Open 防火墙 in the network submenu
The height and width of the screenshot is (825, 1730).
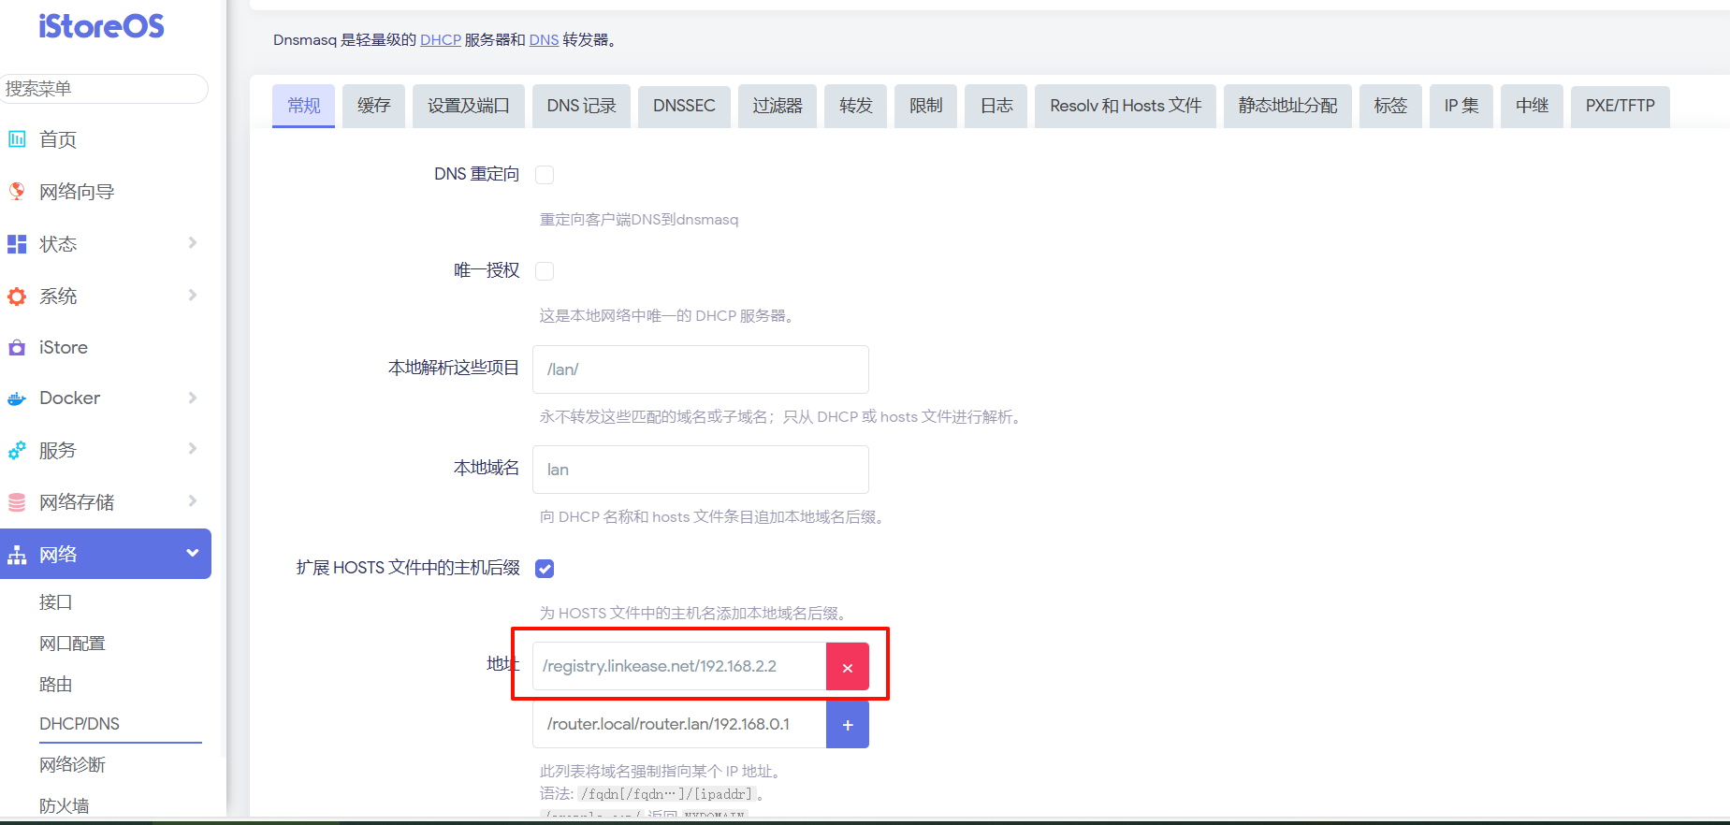point(65,805)
